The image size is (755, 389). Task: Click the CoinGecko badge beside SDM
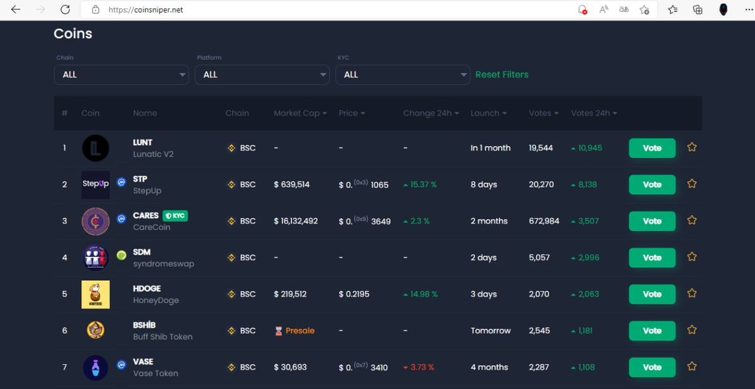[x=122, y=255]
